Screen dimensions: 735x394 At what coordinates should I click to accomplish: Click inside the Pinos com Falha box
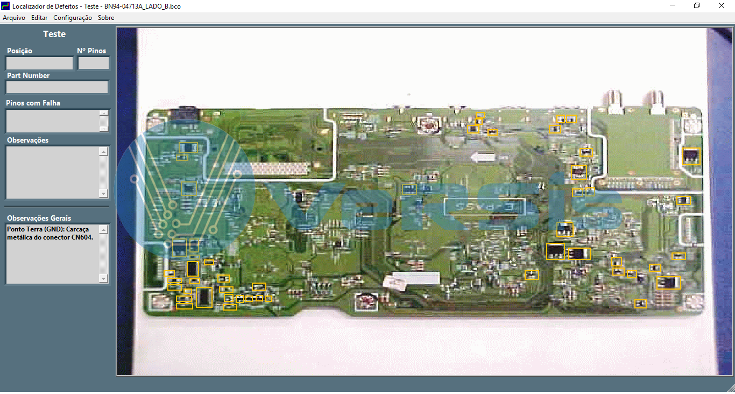[x=52, y=121]
